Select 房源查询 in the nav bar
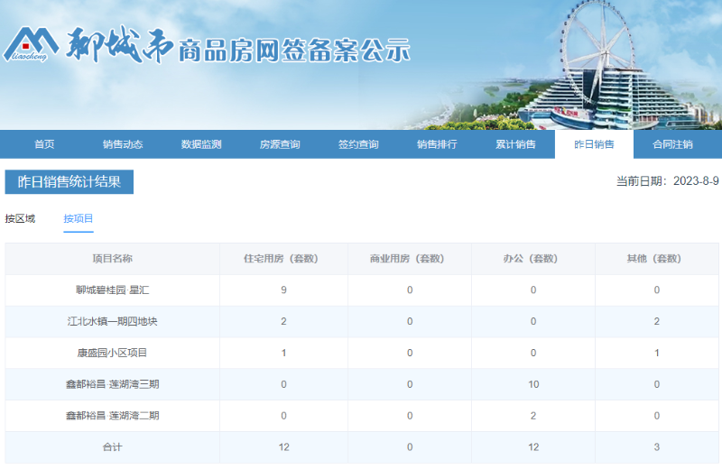 click(280, 144)
